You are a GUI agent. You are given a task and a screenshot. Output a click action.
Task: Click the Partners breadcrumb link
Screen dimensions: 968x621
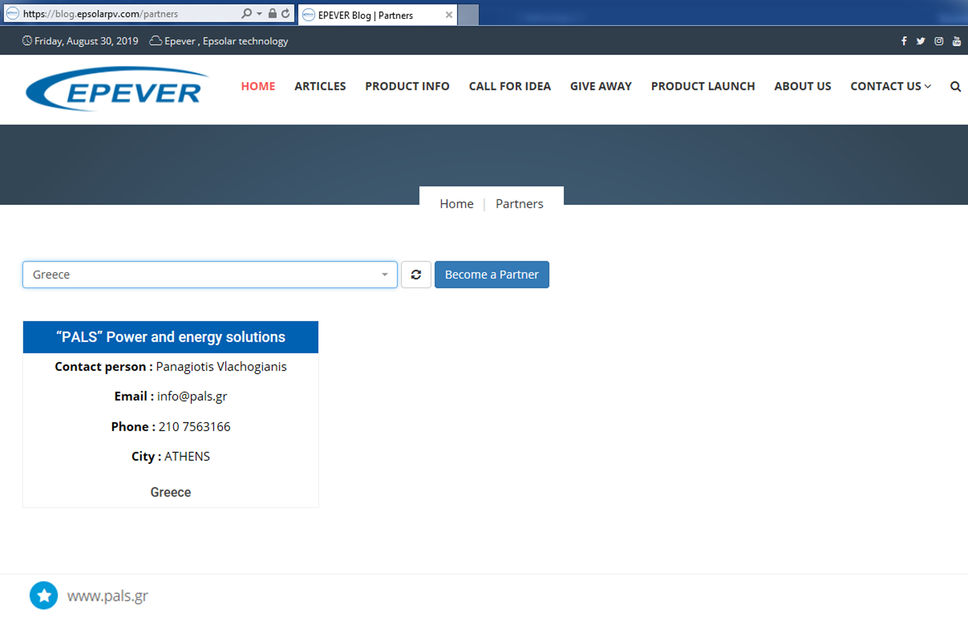point(519,204)
